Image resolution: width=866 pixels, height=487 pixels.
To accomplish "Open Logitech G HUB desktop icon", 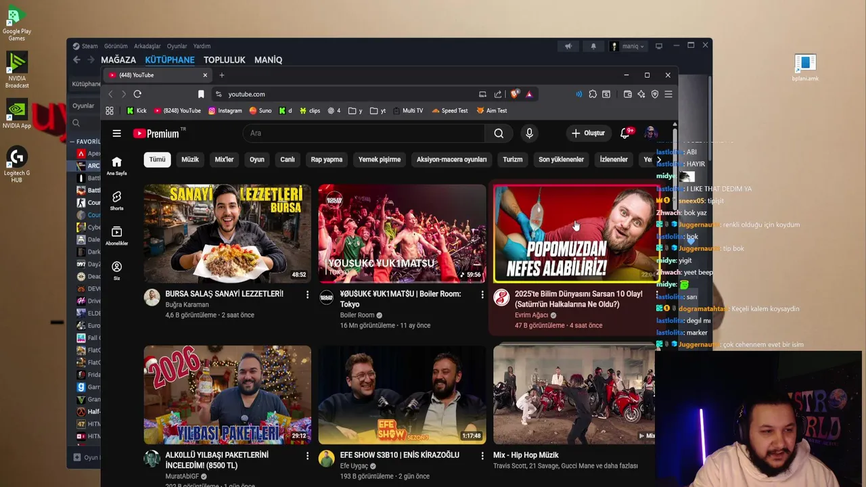I will [x=17, y=164].
